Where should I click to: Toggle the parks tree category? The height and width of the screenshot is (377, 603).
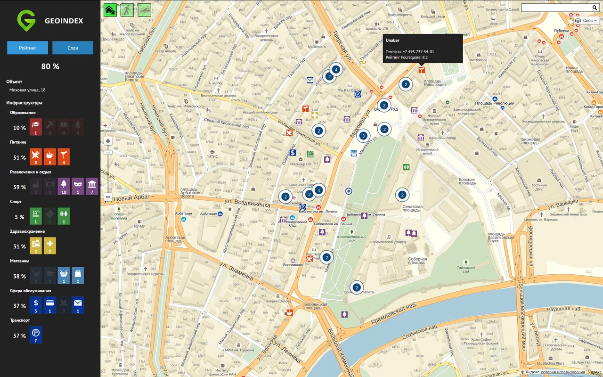click(64, 186)
